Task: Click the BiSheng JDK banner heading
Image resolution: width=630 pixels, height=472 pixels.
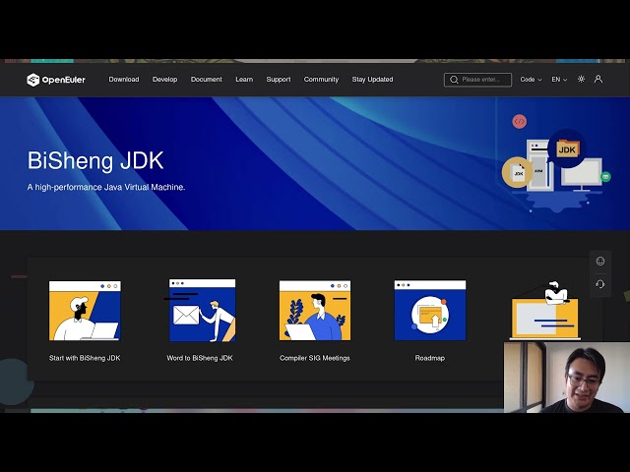Action: (x=95, y=161)
